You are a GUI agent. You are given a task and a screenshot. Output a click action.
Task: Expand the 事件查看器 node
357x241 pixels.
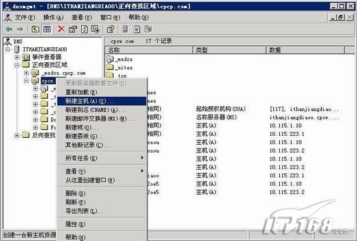(17, 57)
